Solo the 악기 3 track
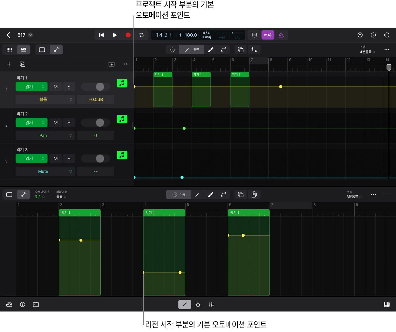This screenshot has height=332, width=396. point(69,159)
